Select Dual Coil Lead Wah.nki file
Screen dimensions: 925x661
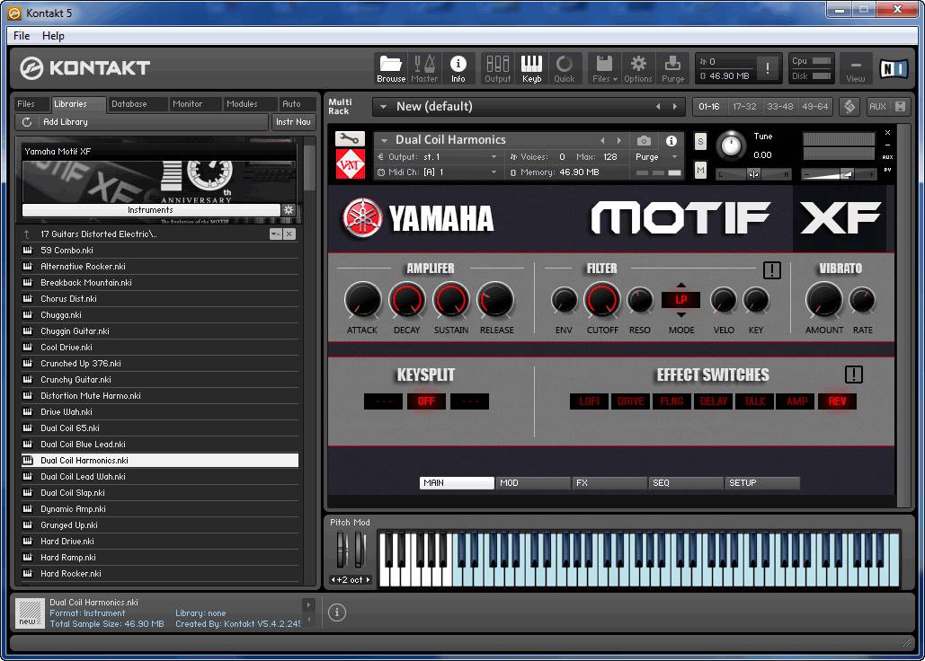(x=159, y=477)
